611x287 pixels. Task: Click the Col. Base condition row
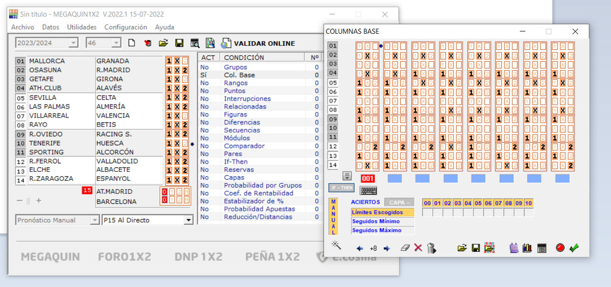tap(259, 75)
